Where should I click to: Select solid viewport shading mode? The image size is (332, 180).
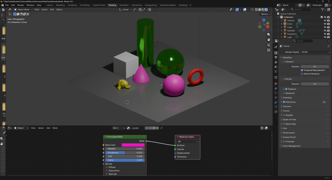259,9
